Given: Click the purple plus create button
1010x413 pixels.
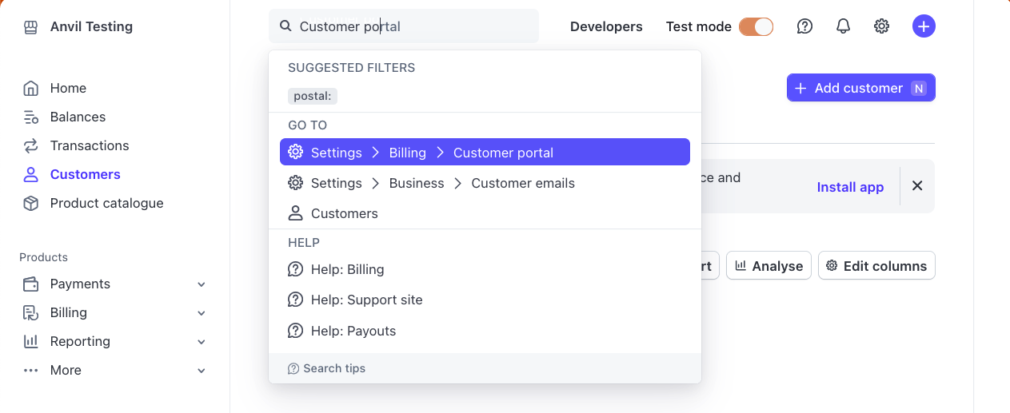Looking at the screenshot, I should (924, 26).
